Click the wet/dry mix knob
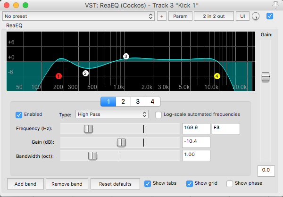Image resolution: width=283 pixels, height=197 pixels. (x=256, y=16)
